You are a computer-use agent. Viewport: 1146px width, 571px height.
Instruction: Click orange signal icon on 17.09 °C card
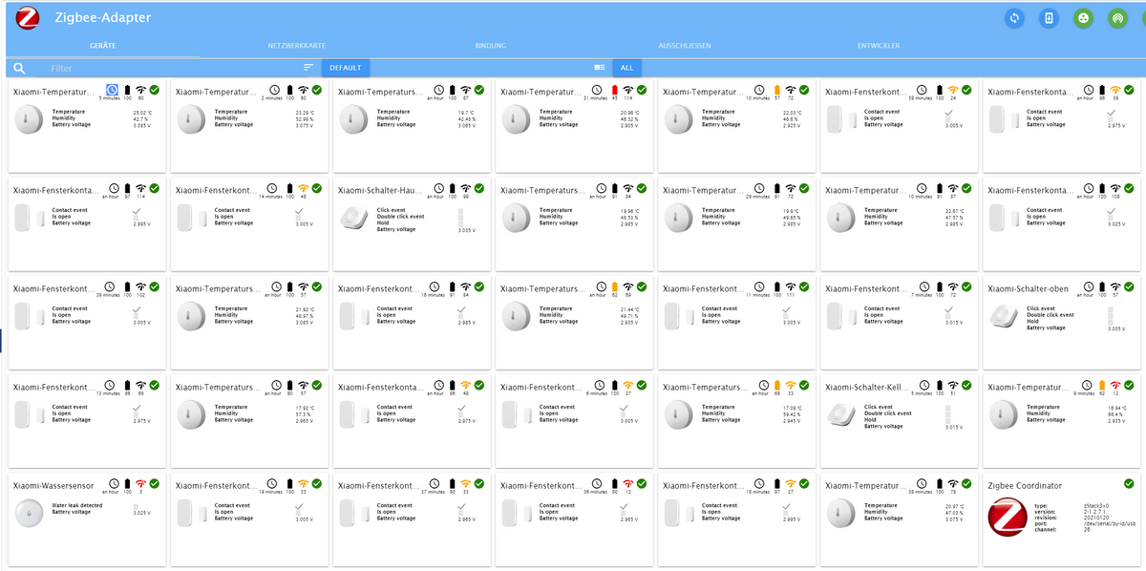791,385
